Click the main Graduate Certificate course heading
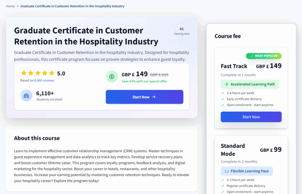Image resolution: width=302 pixels, height=194 pixels. pyautogui.click(x=86, y=36)
